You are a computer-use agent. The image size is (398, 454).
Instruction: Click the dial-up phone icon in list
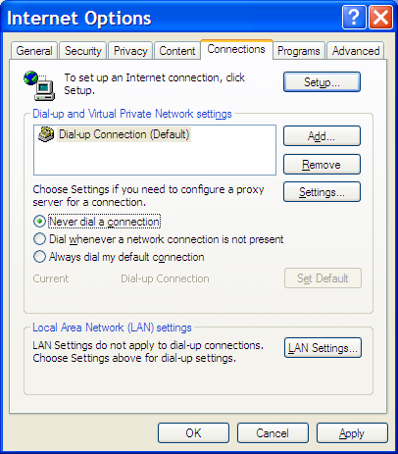point(46,134)
